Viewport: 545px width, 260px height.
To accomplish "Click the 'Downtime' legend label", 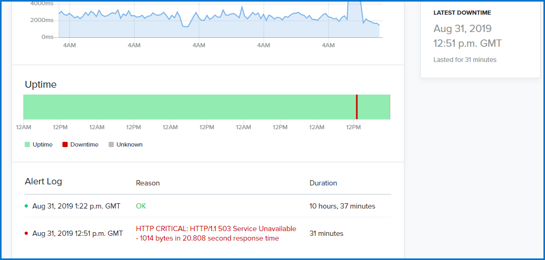I will click(84, 144).
